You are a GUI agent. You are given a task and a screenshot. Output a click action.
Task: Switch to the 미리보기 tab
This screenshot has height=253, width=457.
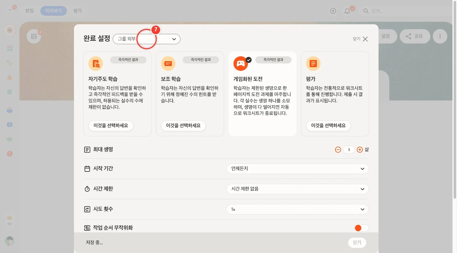pyautogui.click(x=53, y=11)
